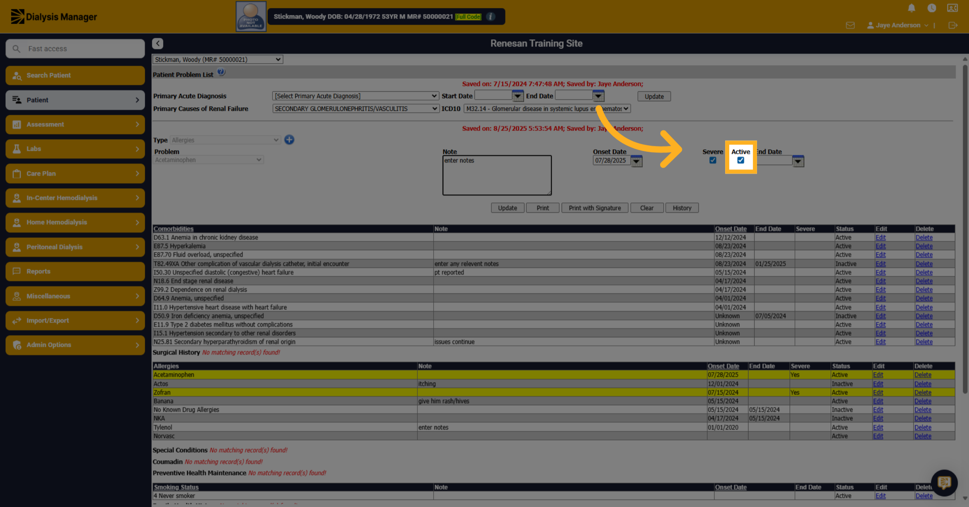Sort by the Comorbidities column header
Image resolution: width=969 pixels, height=507 pixels.
click(173, 229)
